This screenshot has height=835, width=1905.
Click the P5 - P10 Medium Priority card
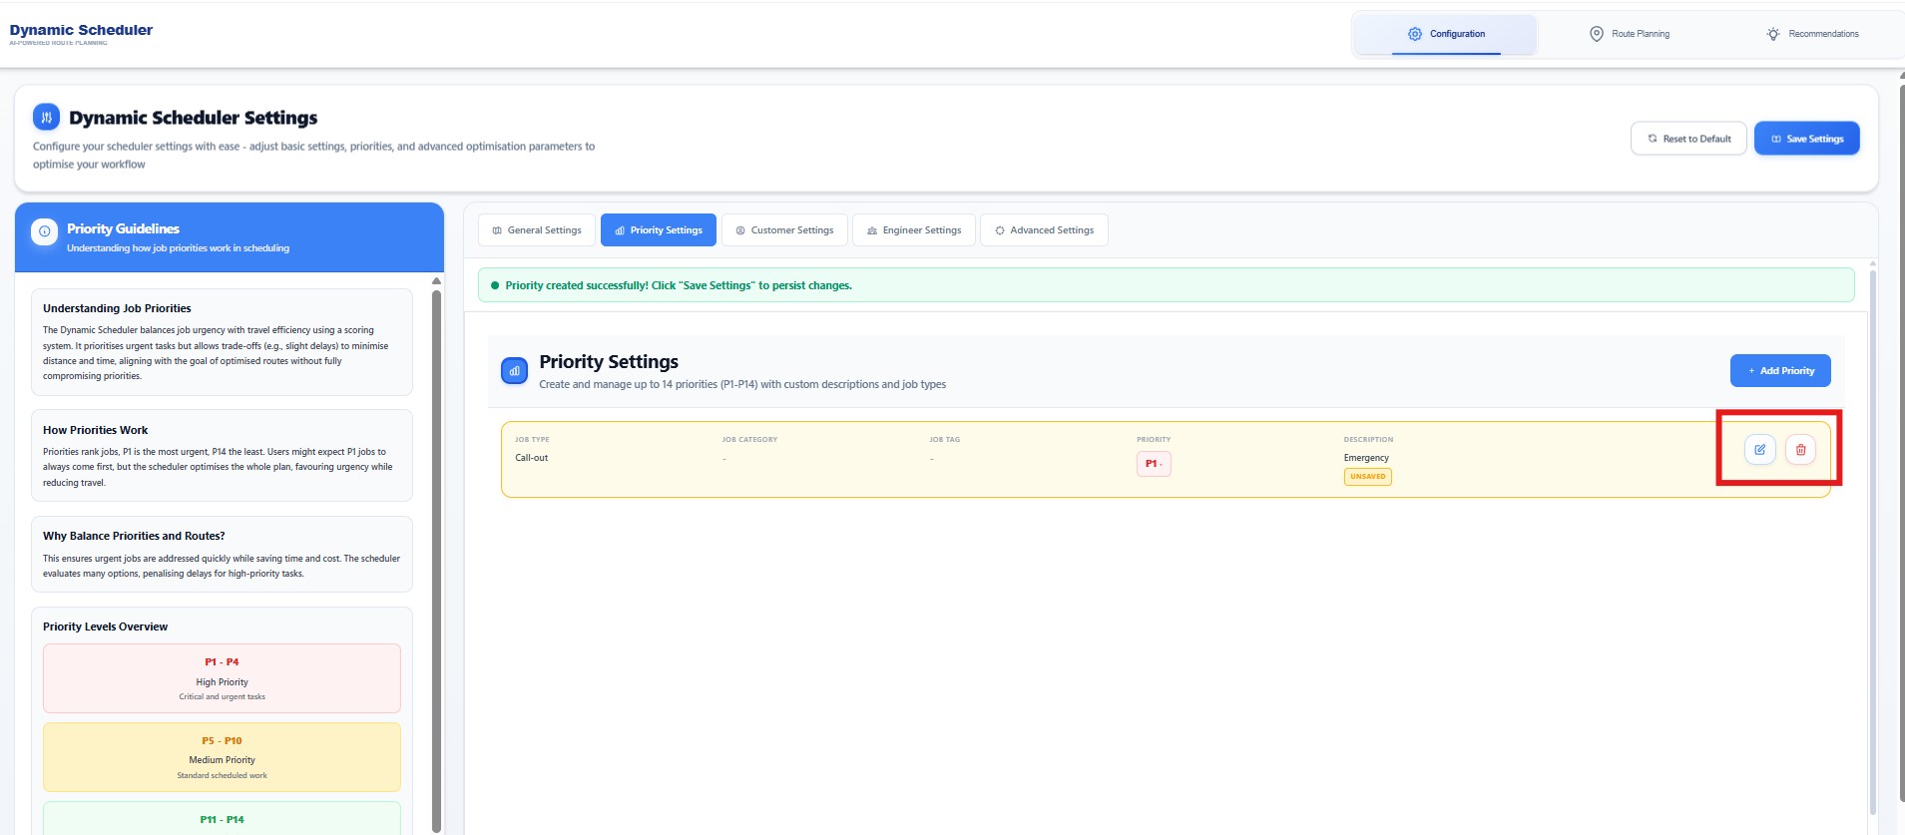222,757
